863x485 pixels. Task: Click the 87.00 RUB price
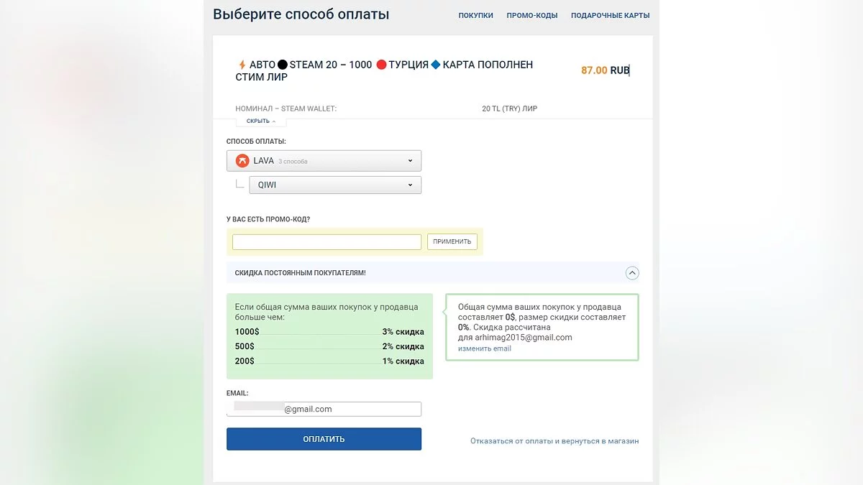click(605, 70)
